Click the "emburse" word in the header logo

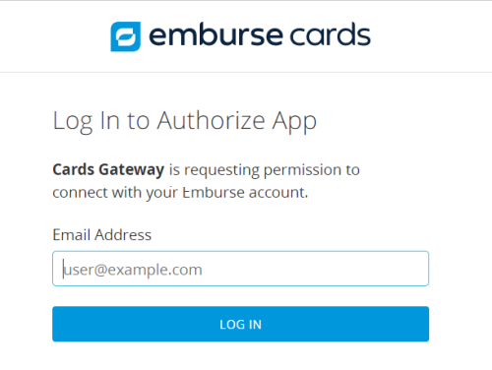[215, 35]
